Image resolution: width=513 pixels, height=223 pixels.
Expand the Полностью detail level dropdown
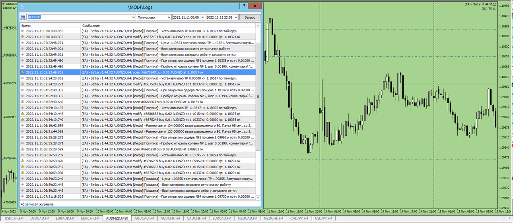[x=169, y=17]
